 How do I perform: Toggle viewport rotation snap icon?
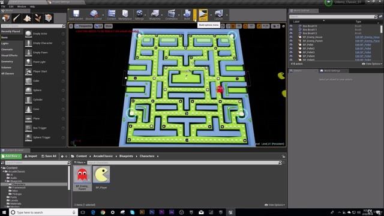click(x=245, y=26)
